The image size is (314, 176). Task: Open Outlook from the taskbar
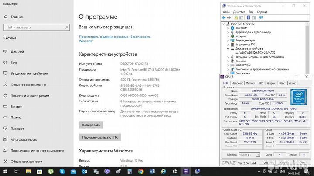pyautogui.click(x=85, y=171)
